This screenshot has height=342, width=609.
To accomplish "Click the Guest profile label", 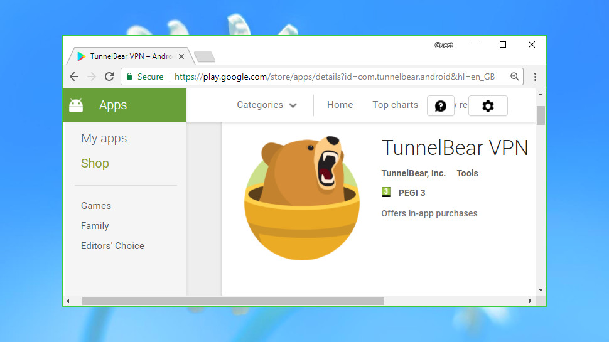I will click(443, 45).
